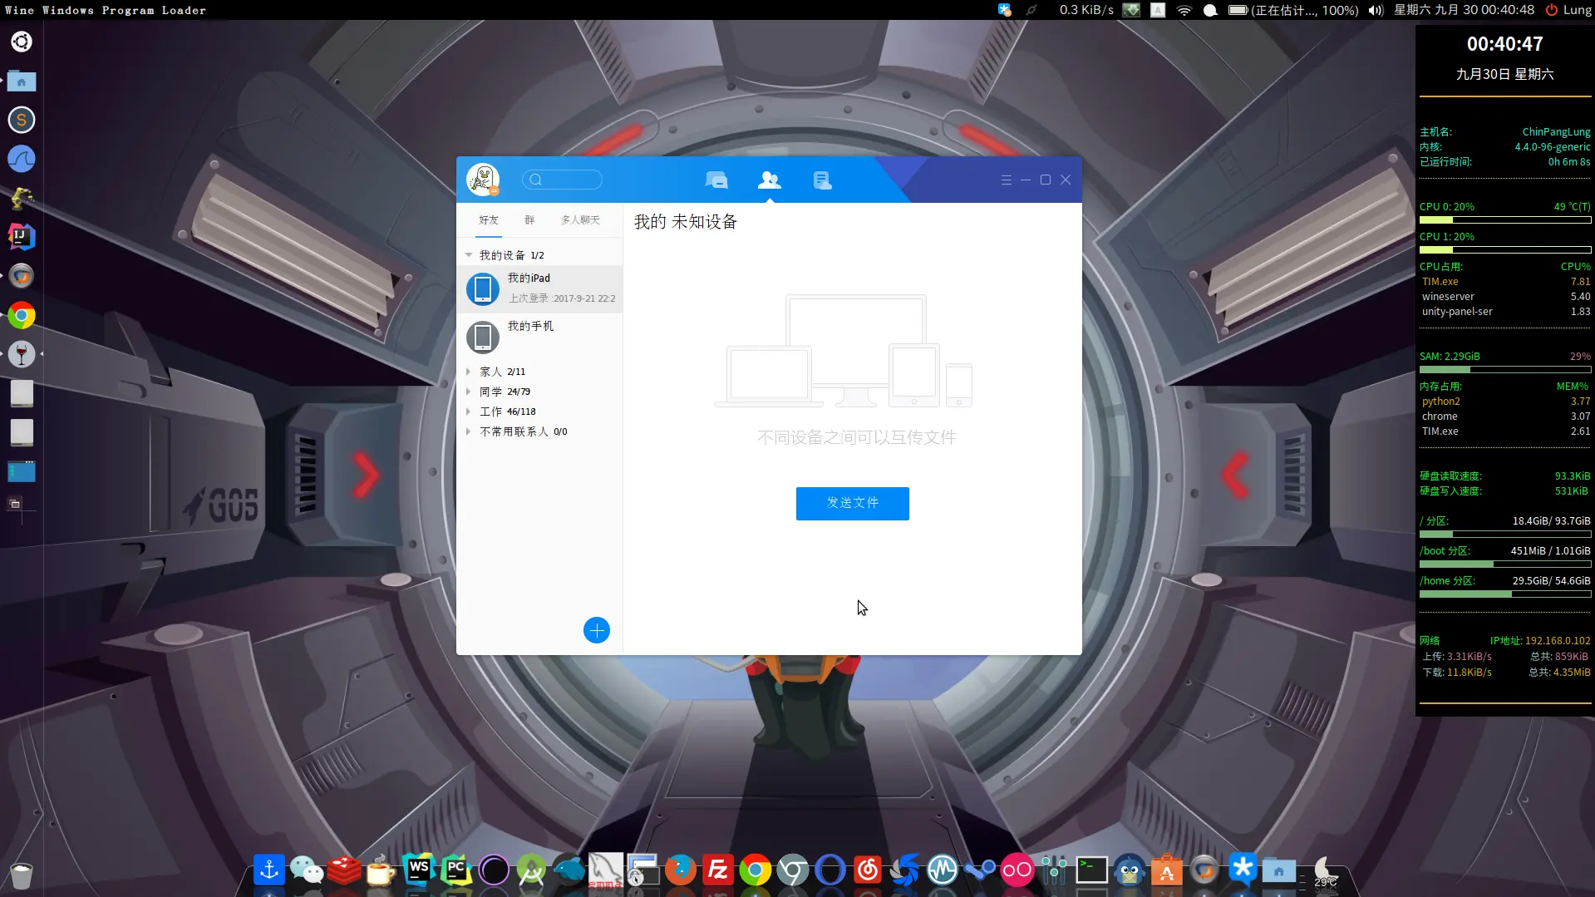This screenshot has width=1595, height=897.
Task: Open the date and time indicator
Action: click(x=1465, y=10)
